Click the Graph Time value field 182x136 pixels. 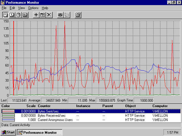[x=144, y=100]
